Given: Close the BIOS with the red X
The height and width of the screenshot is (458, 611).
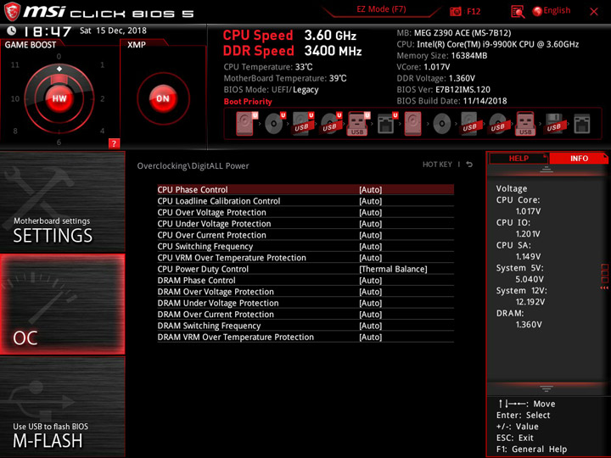Looking at the screenshot, I should coord(594,12).
